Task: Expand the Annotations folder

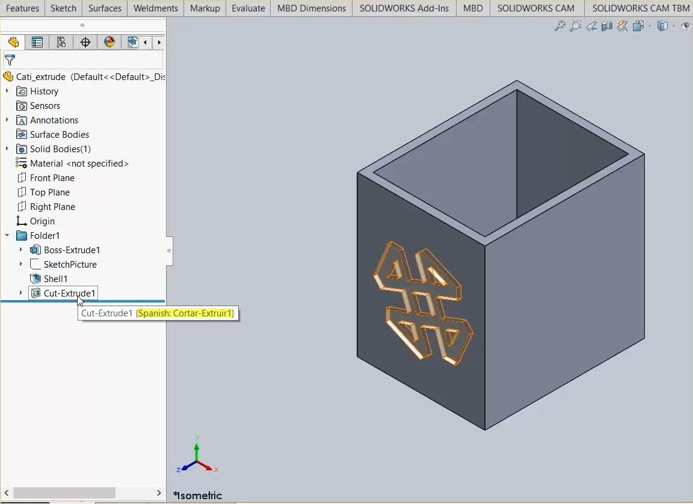Action: (x=7, y=120)
